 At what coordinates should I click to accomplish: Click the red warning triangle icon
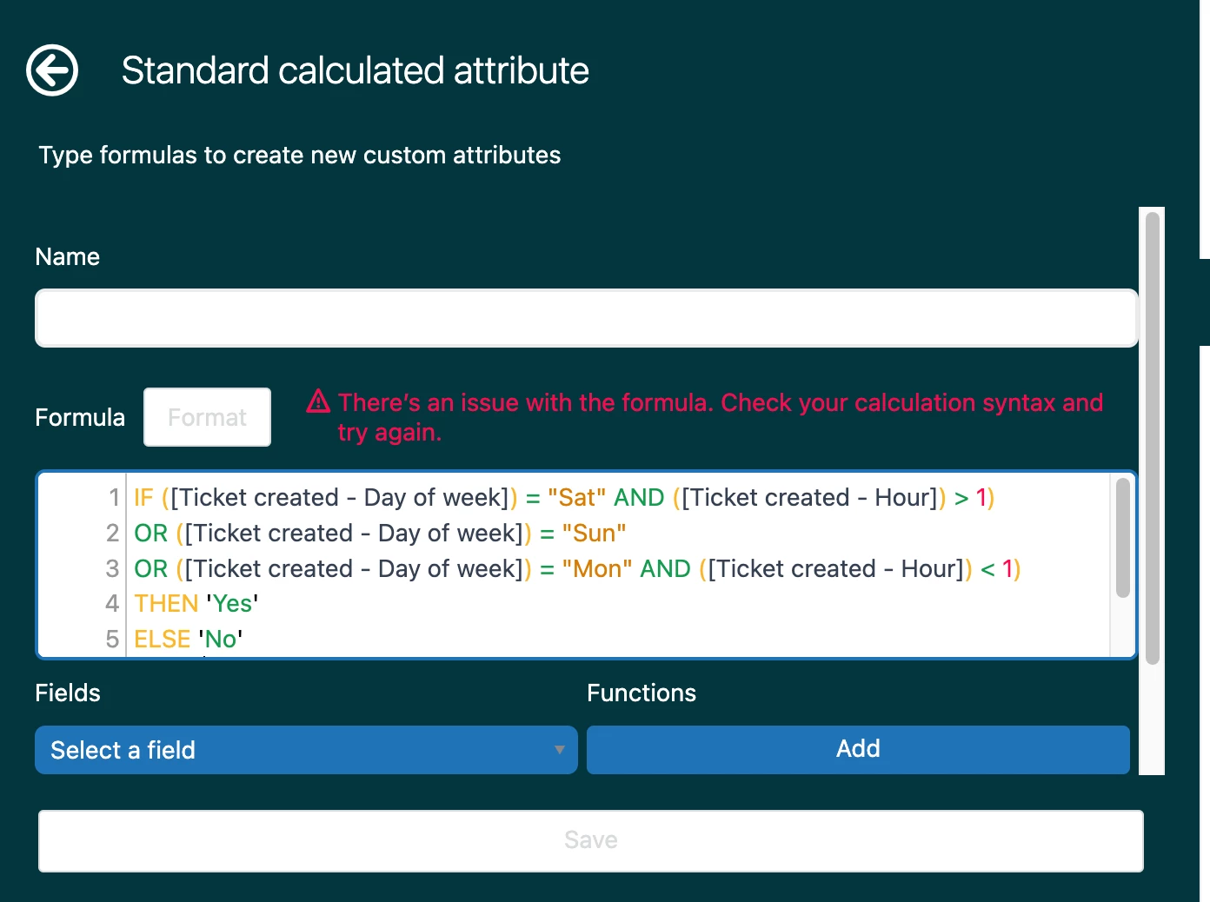(x=318, y=401)
